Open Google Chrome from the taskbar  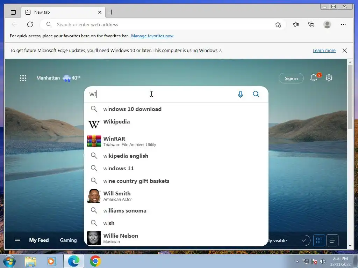[x=95, y=261]
